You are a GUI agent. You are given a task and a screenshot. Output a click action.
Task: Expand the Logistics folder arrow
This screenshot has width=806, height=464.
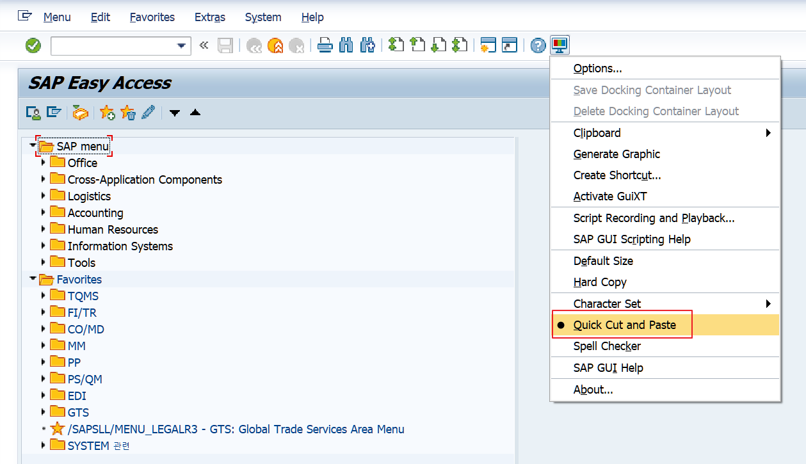(44, 196)
